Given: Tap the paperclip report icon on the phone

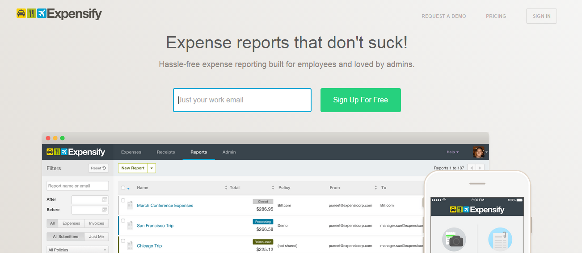Looking at the screenshot, I should pos(500,240).
